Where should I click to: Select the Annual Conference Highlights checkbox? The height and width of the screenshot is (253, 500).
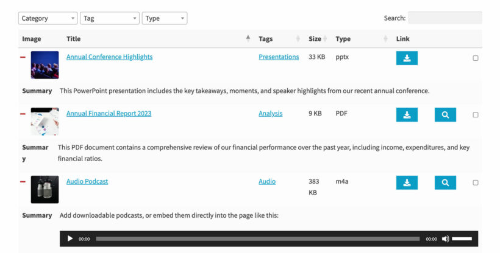[x=476, y=58]
